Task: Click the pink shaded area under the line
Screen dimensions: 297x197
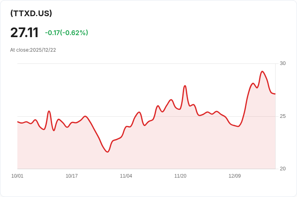Action: click(x=161, y=149)
